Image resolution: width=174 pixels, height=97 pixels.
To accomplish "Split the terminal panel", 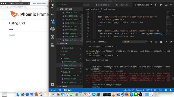I will [156, 42].
